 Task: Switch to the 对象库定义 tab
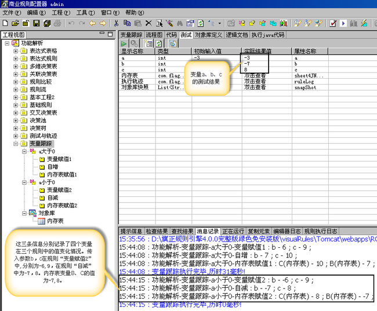[x=209, y=35]
